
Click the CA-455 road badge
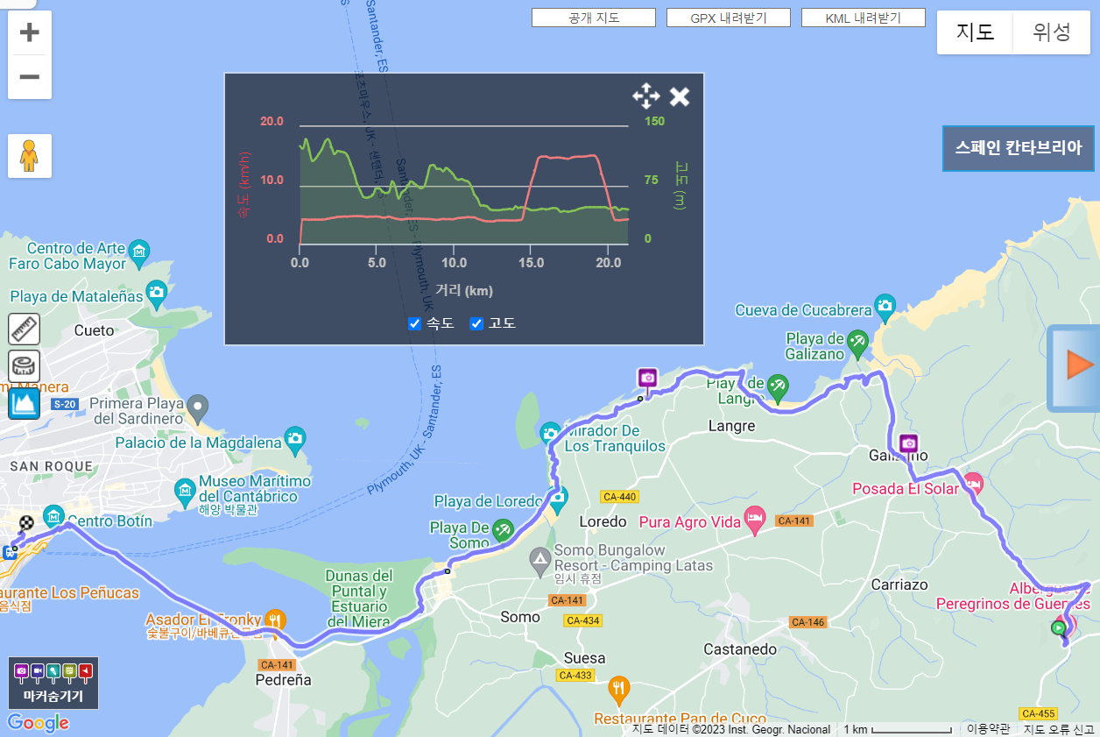point(1038,713)
